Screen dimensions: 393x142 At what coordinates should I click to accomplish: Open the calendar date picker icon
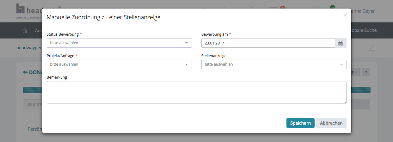341,43
